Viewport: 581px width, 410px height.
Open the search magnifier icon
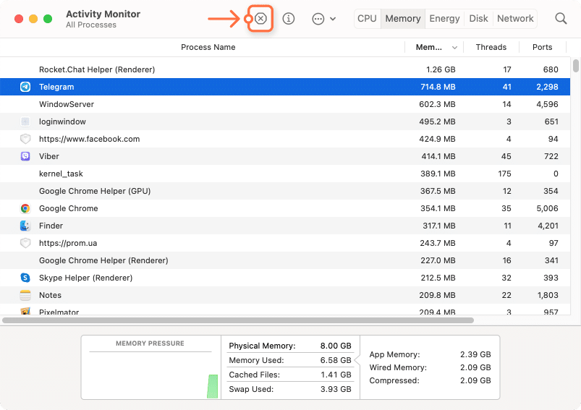(561, 19)
